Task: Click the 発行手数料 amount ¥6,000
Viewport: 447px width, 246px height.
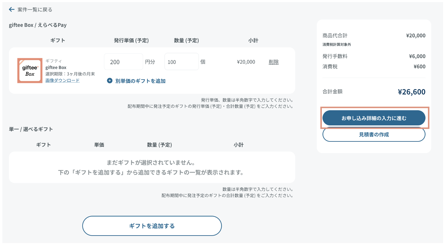Action: pos(417,56)
